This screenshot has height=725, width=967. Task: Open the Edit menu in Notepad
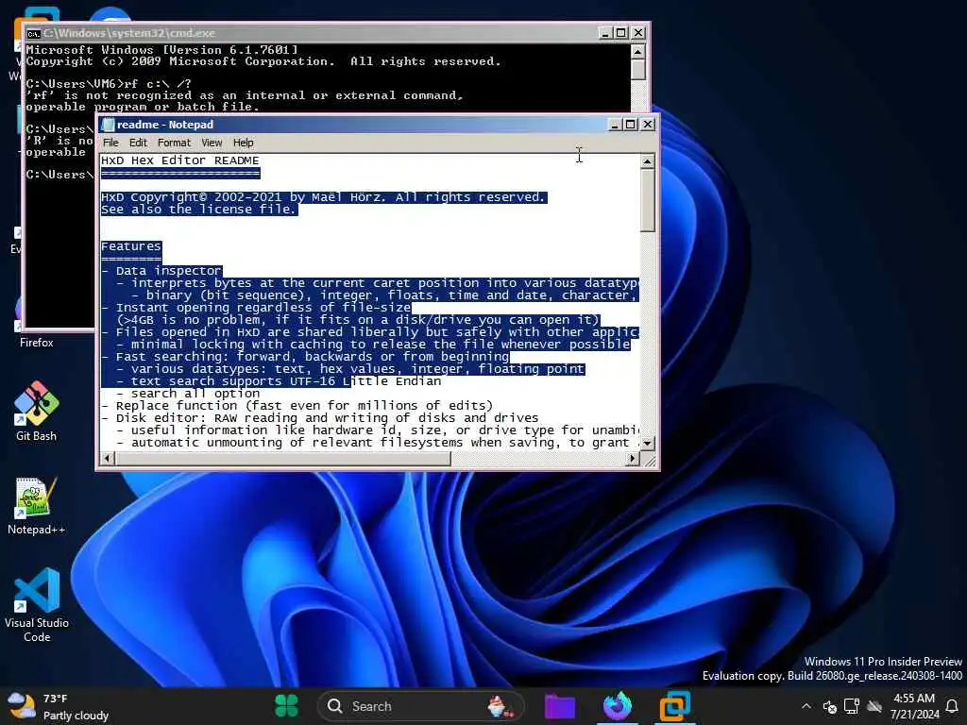[138, 143]
